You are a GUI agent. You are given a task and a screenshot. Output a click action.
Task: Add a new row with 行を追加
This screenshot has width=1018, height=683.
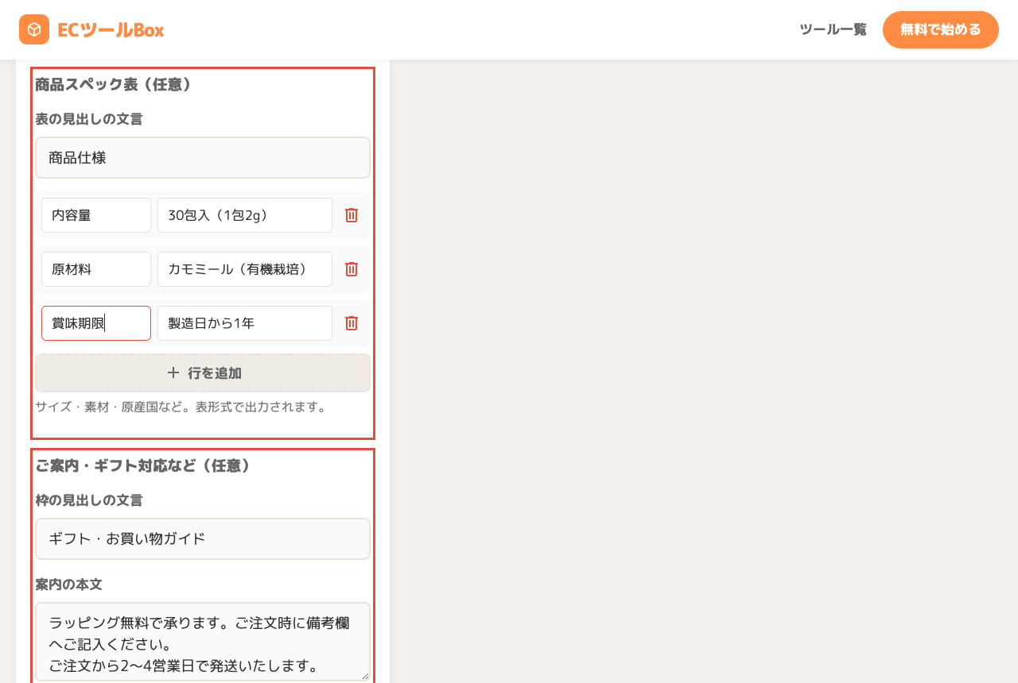tap(203, 373)
